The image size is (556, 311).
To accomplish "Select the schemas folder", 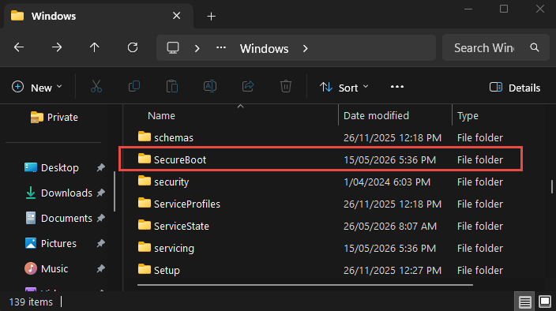I will [x=321, y=137].
